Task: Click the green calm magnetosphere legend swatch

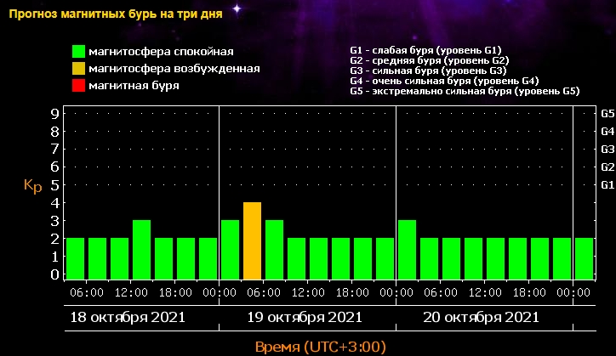Action: (78, 52)
